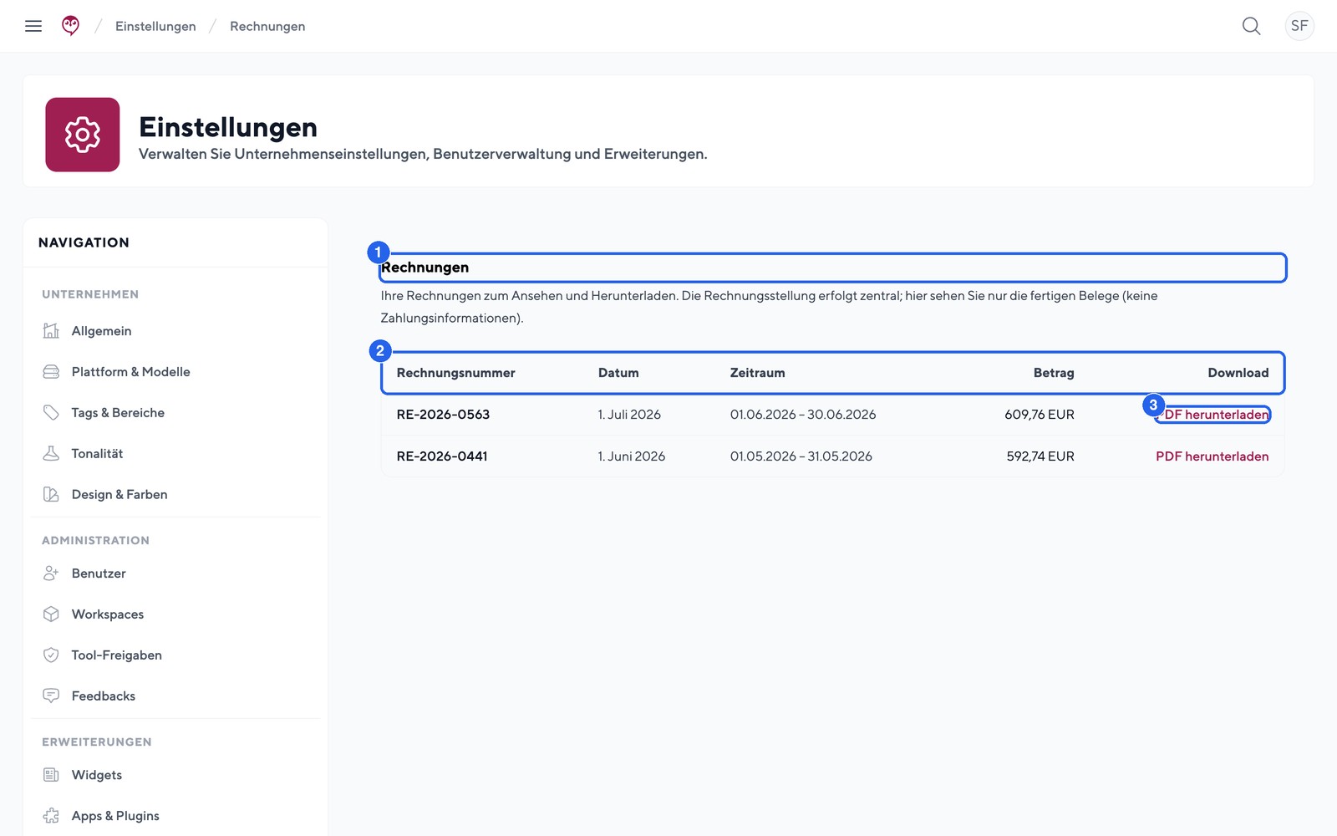The width and height of the screenshot is (1337, 836).
Task: Click invoice number RE-2026-0563
Action: (443, 415)
